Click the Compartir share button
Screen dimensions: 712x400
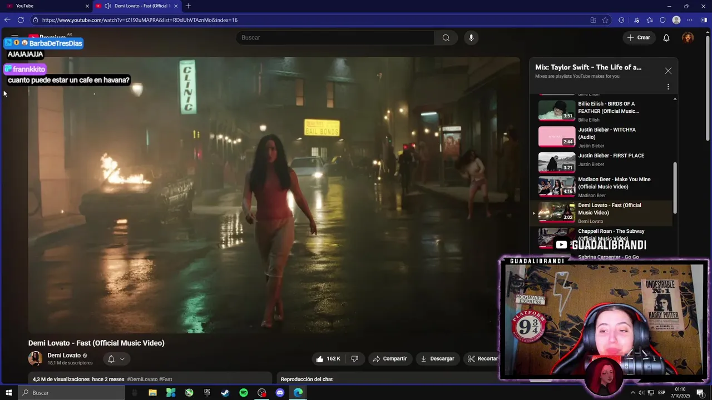point(389,359)
